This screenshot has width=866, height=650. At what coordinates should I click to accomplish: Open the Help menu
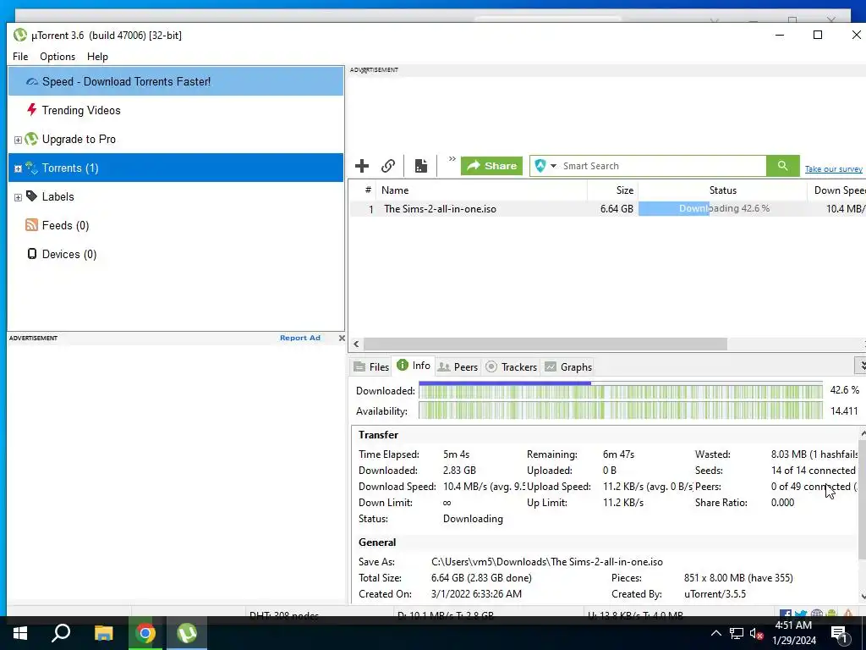[x=97, y=57]
